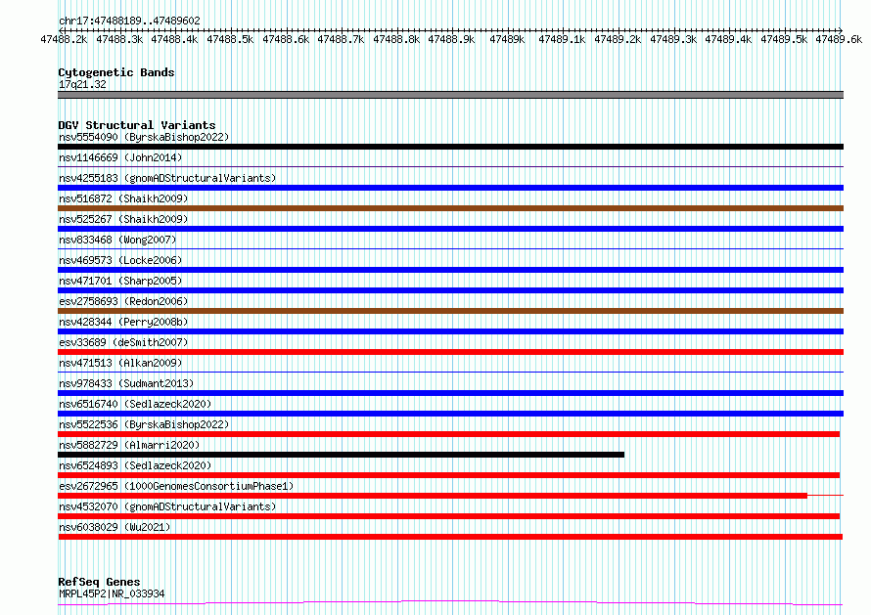Click the 47489.6k ruler position
Screen dimensions: 871x615
839,39
